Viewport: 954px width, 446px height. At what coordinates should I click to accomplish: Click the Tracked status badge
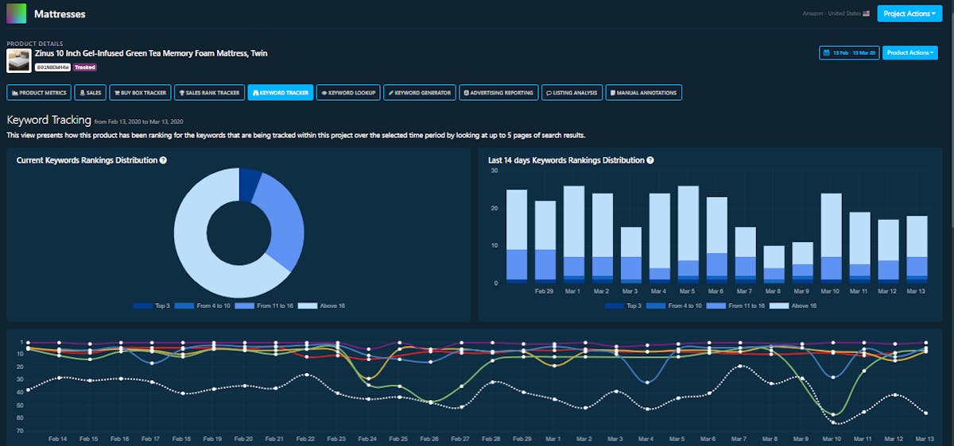point(85,67)
